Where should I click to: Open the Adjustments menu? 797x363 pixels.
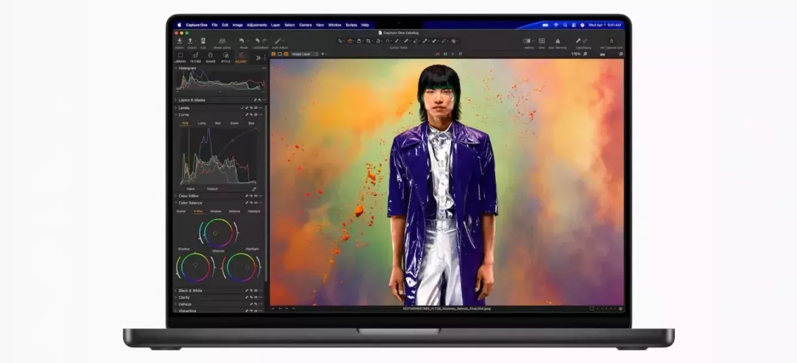click(257, 25)
